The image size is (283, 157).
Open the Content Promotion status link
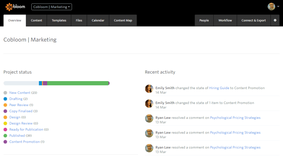pyautogui.click(x=24, y=142)
